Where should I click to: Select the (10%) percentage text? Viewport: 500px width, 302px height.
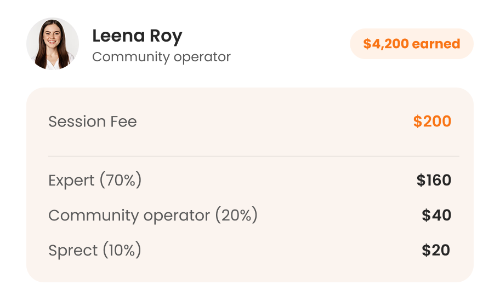[x=121, y=251]
